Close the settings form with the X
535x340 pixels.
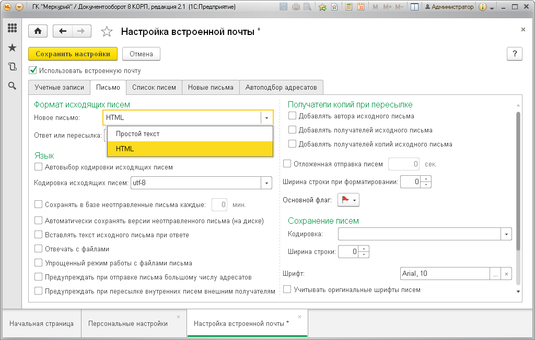tap(523, 30)
